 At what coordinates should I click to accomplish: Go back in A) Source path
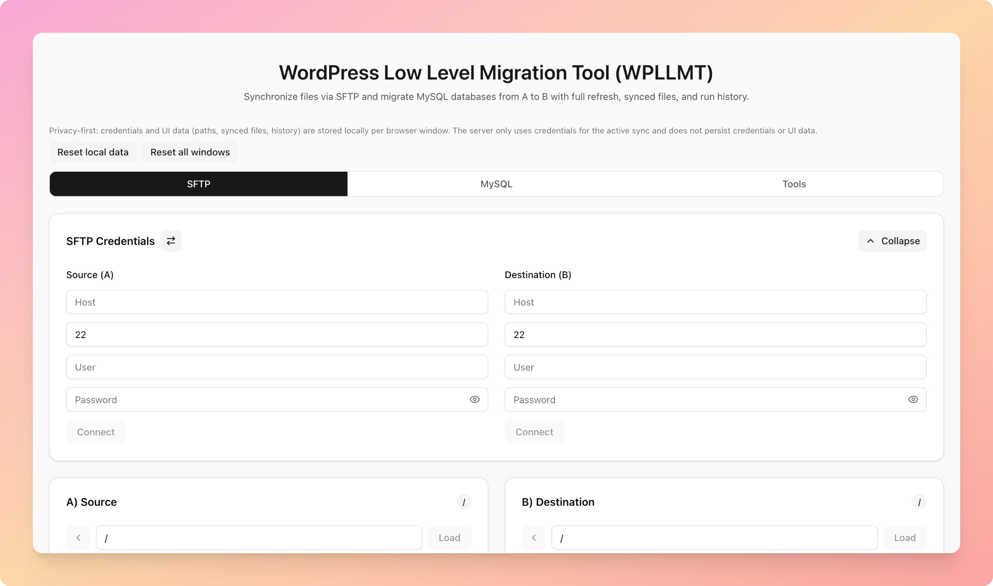pyautogui.click(x=78, y=538)
